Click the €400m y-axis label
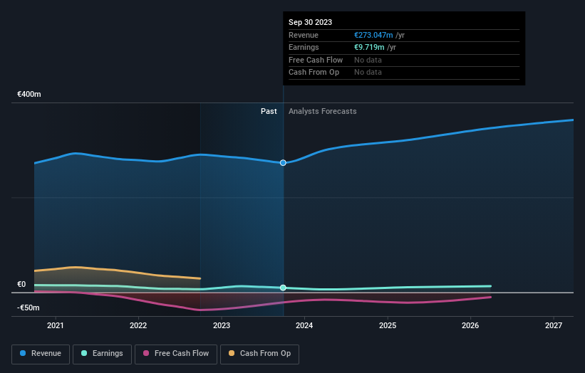Screen dimensions: 585x373 (x=29, y=94)
